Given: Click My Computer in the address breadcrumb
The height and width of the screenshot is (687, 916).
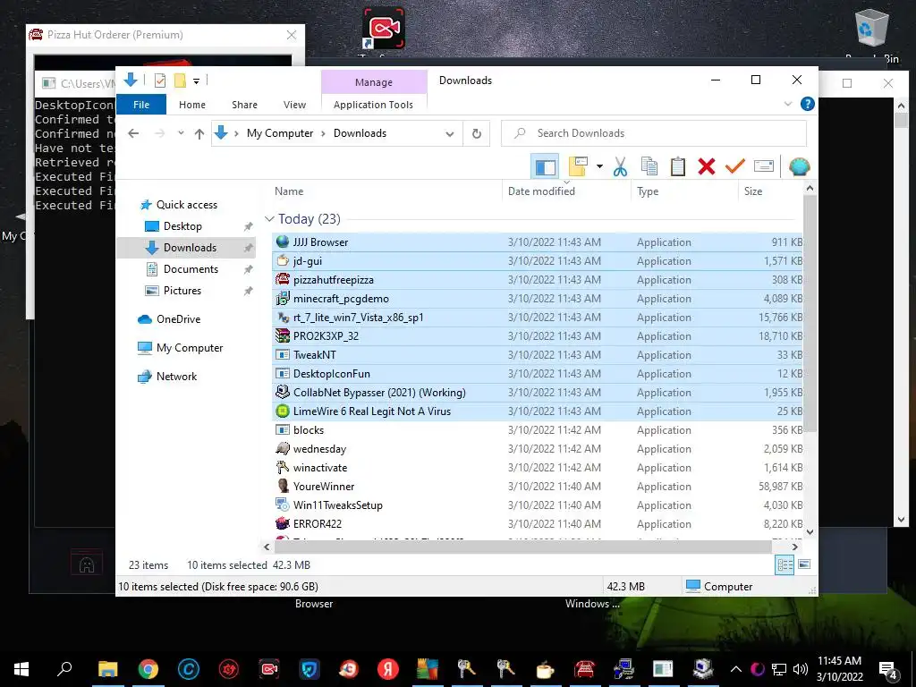Looking at the screenshot, I should point(280,133).
